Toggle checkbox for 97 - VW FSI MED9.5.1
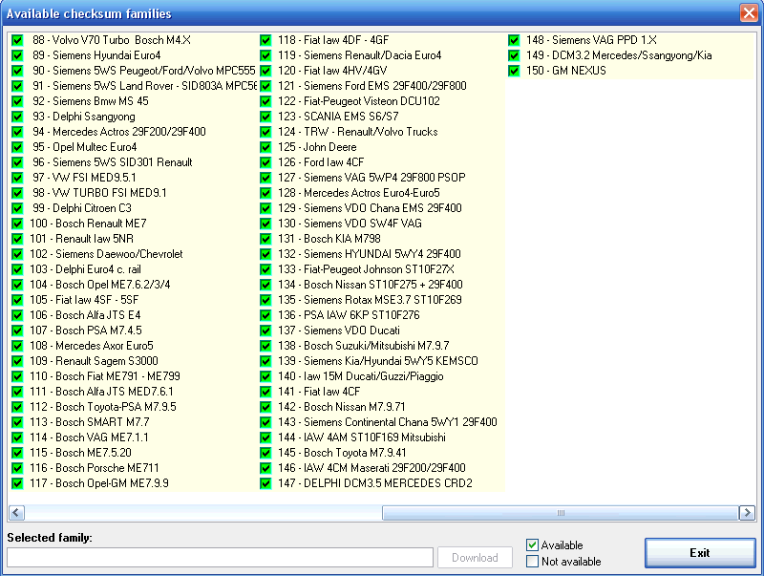764x576 pixels. [17, 178]
